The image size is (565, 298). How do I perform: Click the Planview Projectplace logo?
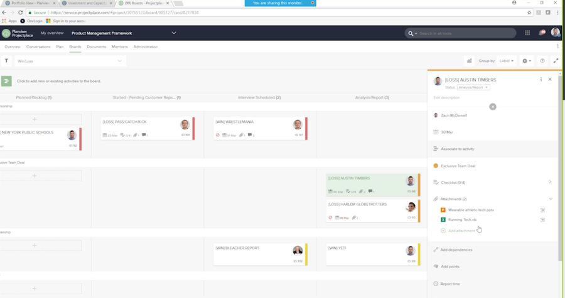(18, 33)
